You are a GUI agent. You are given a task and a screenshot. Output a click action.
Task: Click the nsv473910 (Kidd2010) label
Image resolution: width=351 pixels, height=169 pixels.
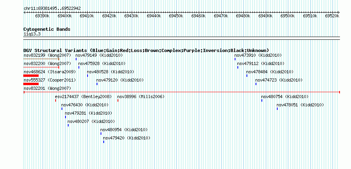[258, 55]
